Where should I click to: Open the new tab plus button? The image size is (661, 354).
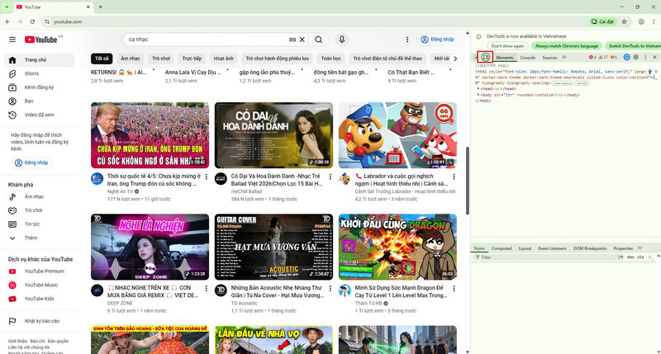pos(100,7)
